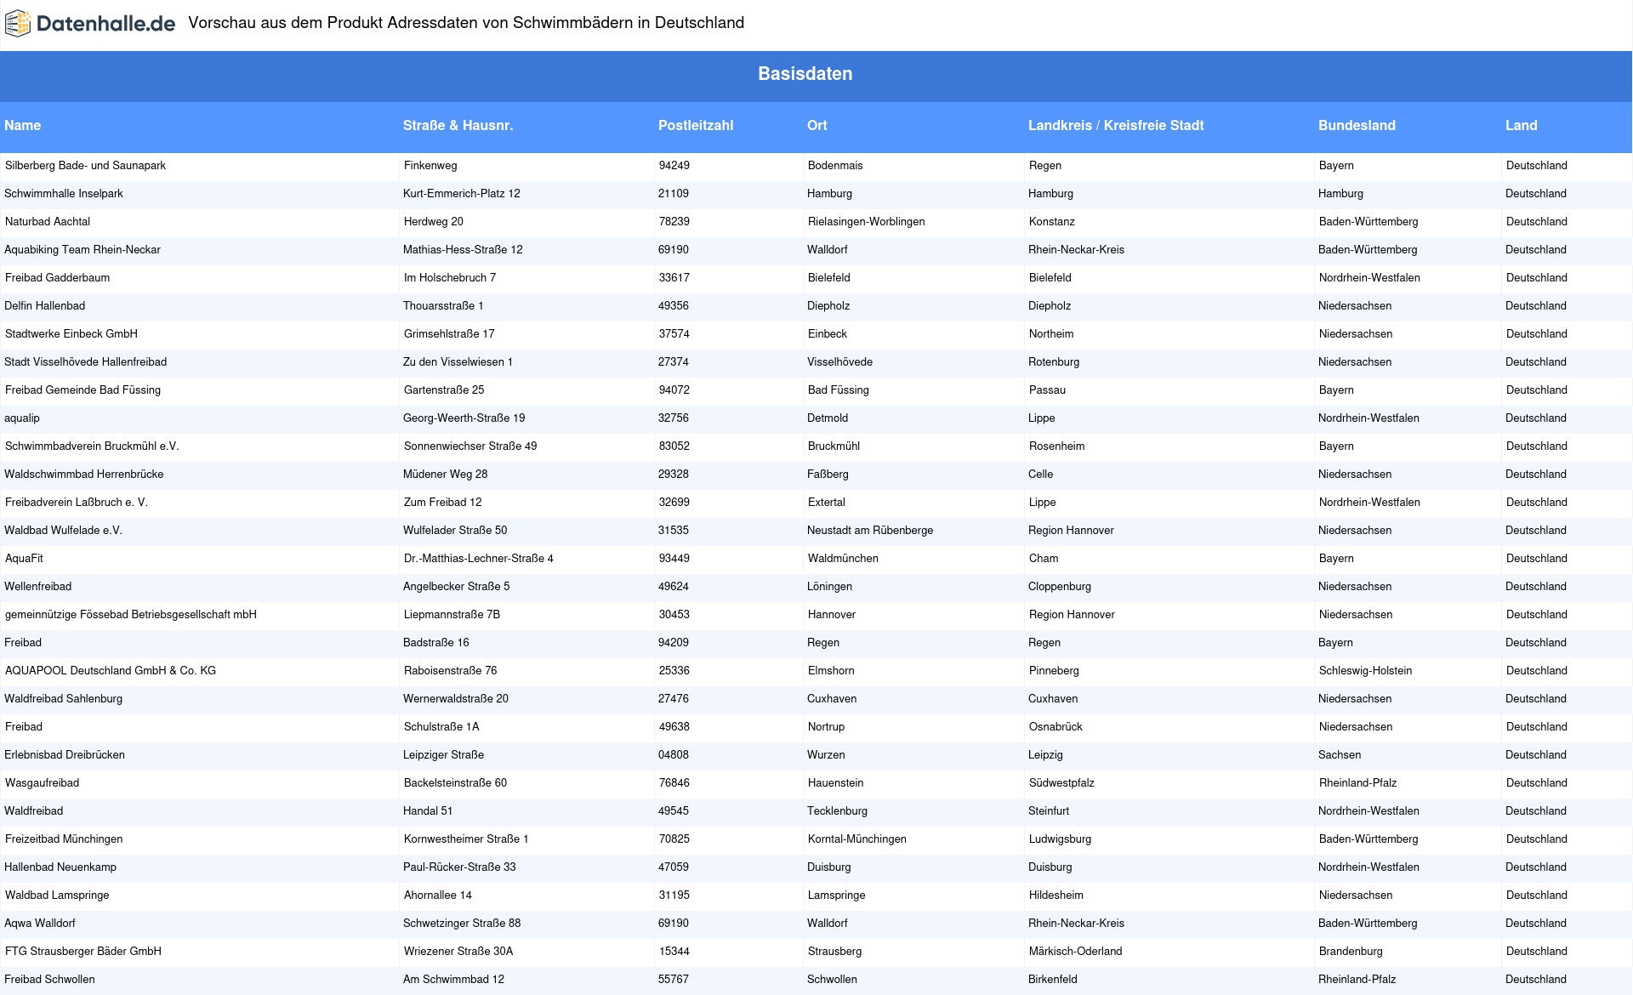Click Naturbad Aachtal in the table
Image resolution: width=1633 pixels, height=995 pixels.
coord(48,222)
